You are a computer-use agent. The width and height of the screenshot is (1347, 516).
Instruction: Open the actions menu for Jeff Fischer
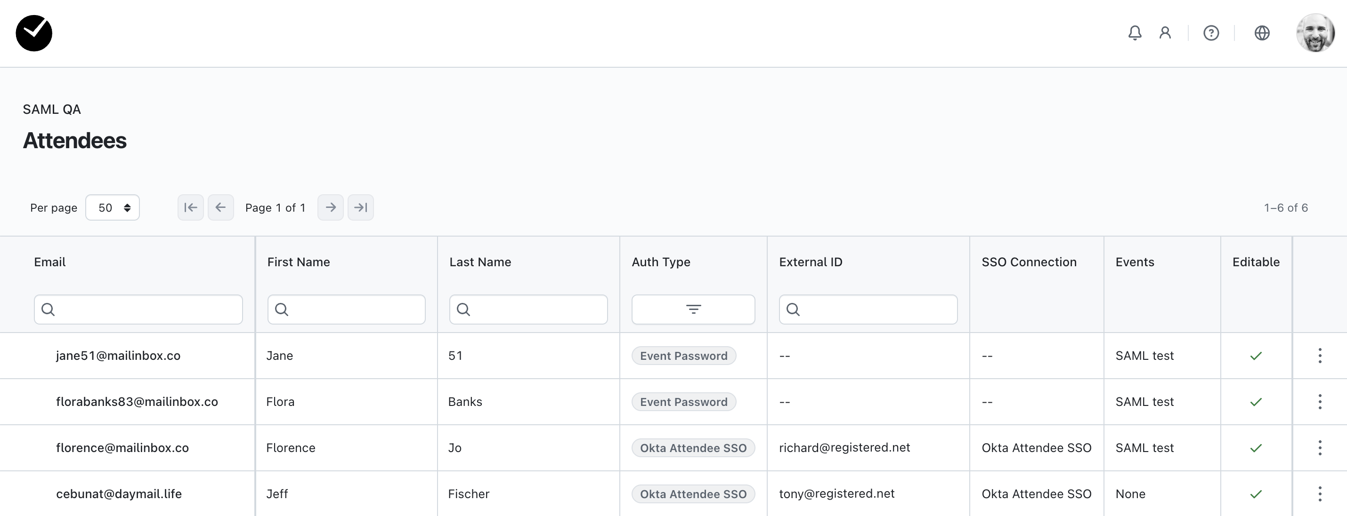click(x=1319, y=493)
